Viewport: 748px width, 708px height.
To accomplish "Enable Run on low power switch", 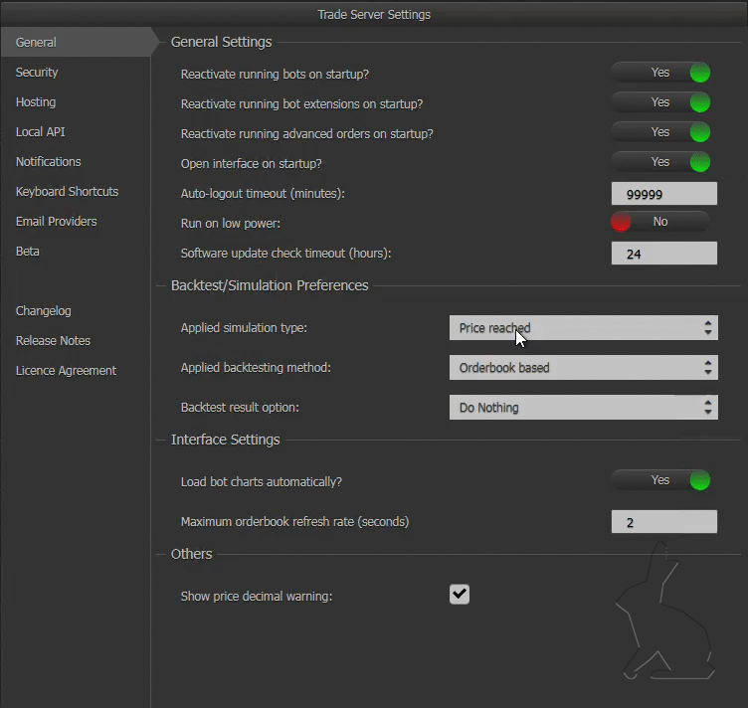I will point(661,222).
